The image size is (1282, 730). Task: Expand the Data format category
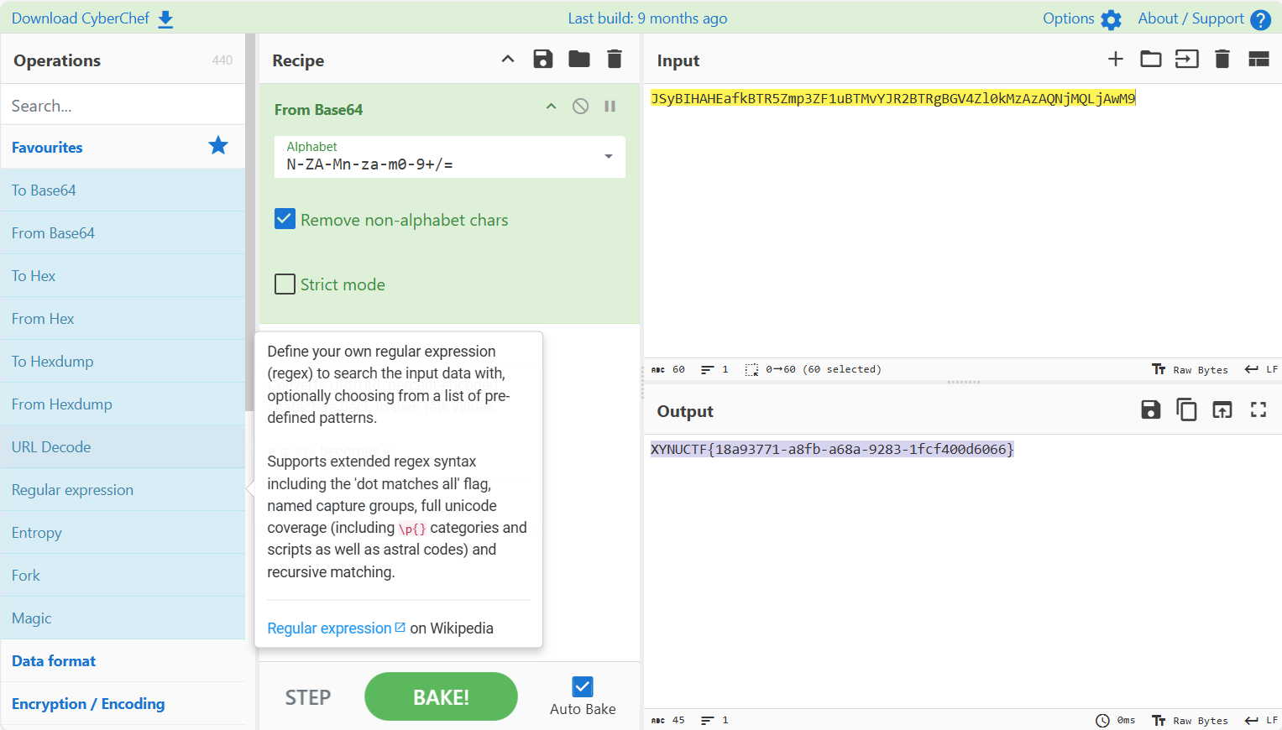click(54, 661)
